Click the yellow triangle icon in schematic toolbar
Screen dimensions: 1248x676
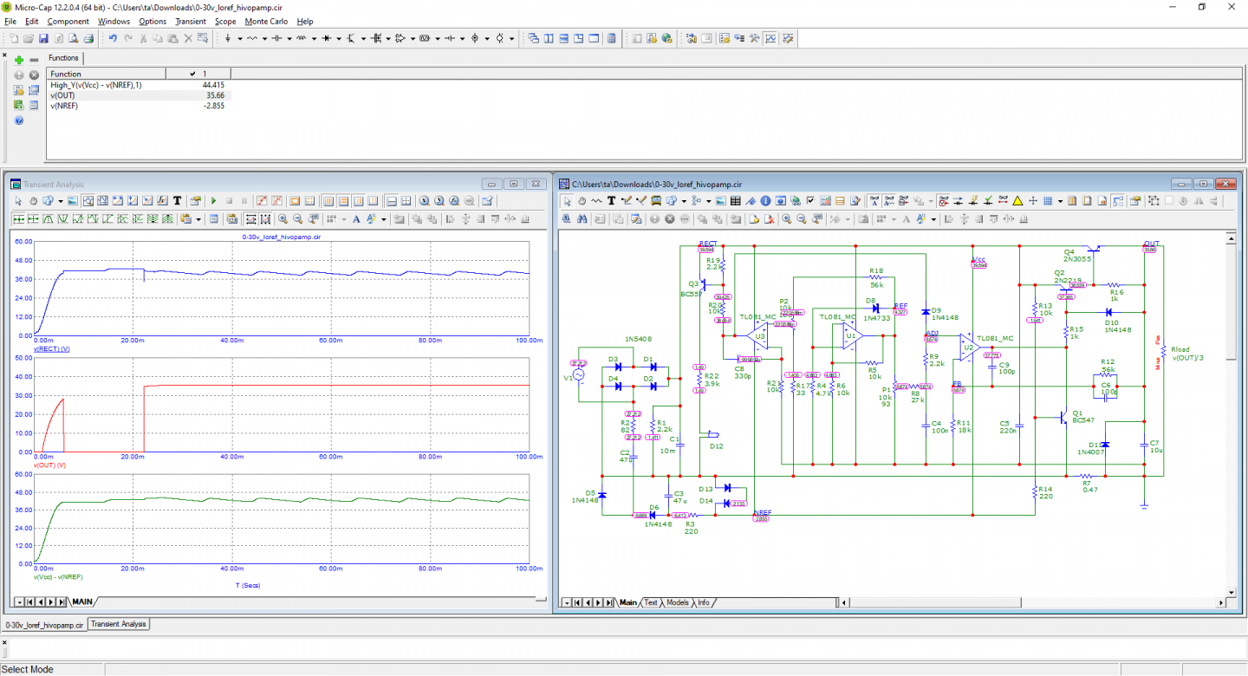[x=1017, y=200]
